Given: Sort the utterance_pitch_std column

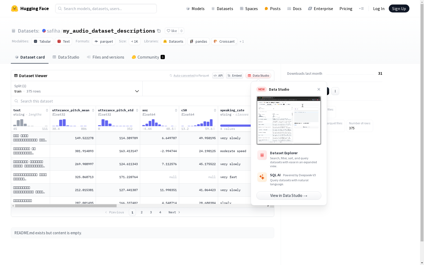Looking at the screenshot, I should click(x=137, y=110).
